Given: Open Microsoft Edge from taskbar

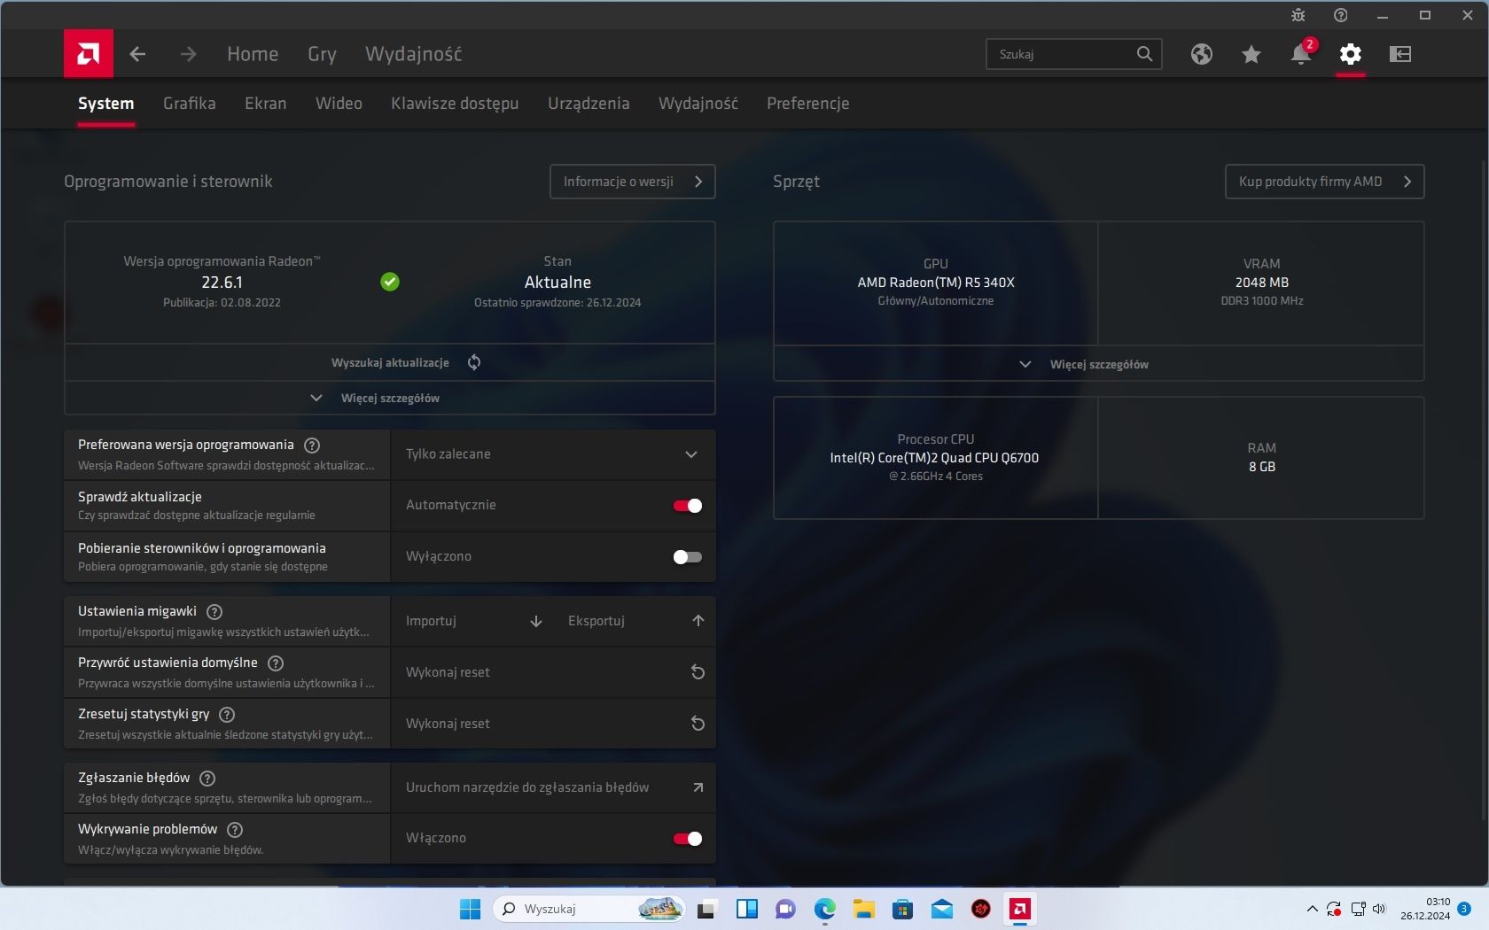Looking at the screenshot, I should [824, 909].
